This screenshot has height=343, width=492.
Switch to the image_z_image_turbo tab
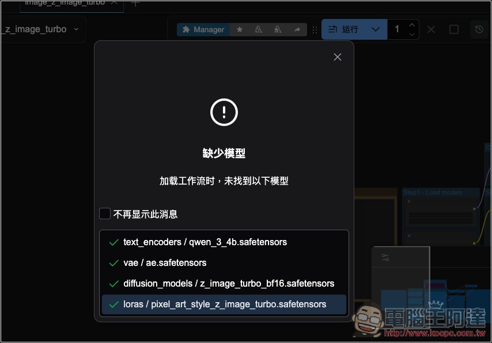pos(66,3)
